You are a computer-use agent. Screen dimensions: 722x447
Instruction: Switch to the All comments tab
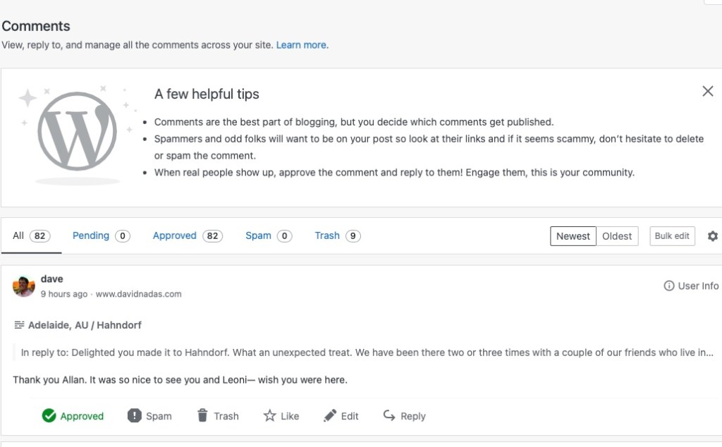click(30, 235)
